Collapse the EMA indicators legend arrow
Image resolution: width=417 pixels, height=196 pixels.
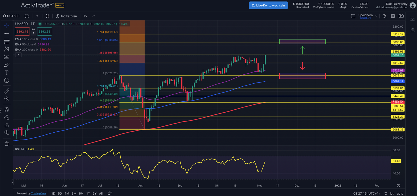(x=18, y=55)
